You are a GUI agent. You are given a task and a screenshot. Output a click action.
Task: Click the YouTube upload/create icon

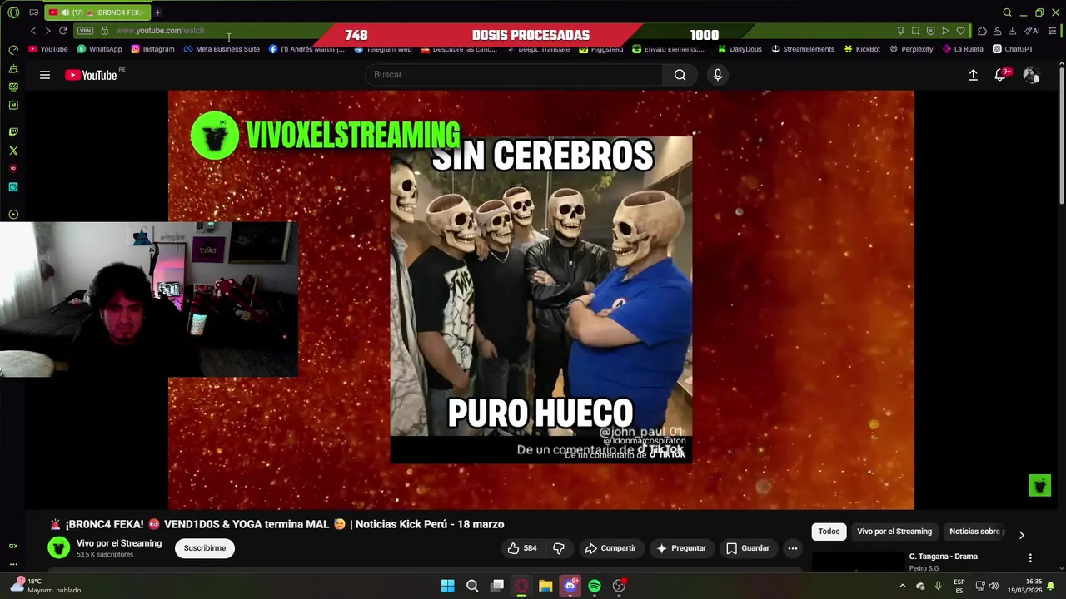click(973, 75)
